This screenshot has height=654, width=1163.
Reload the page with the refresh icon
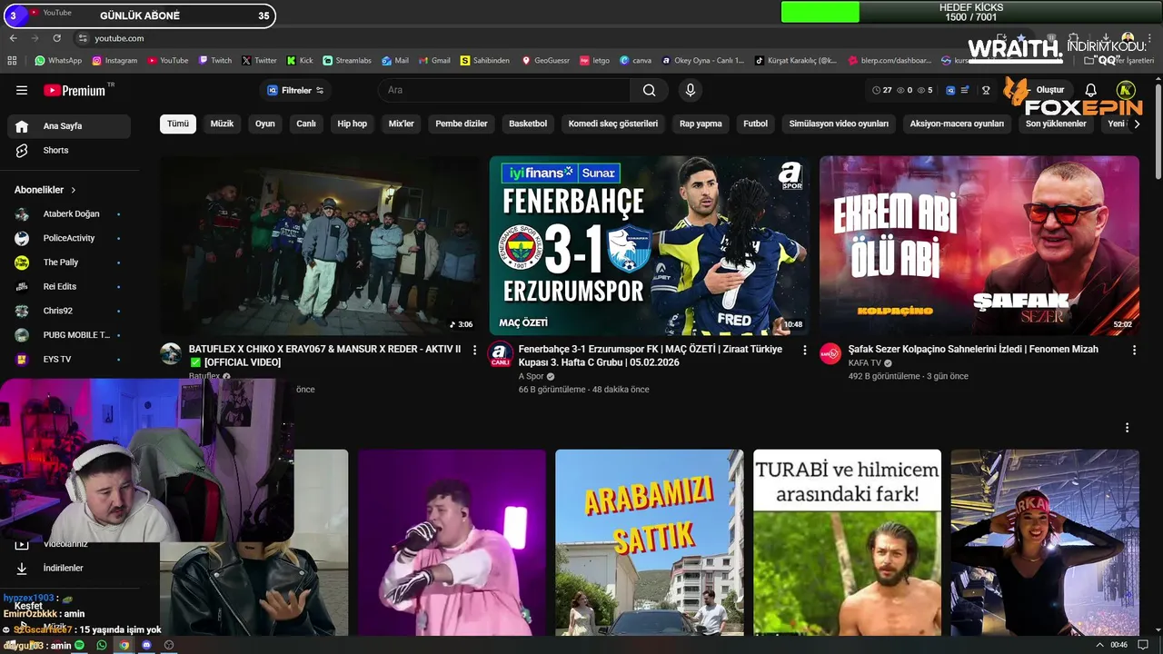tap(57, 38)
